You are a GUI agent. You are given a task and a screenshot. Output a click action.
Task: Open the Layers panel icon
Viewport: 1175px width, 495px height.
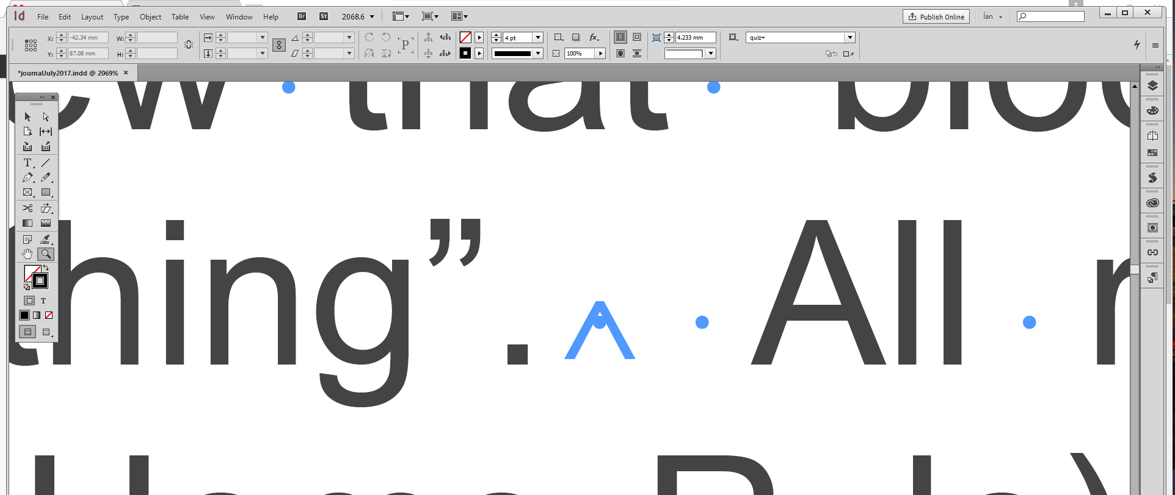1152,86
